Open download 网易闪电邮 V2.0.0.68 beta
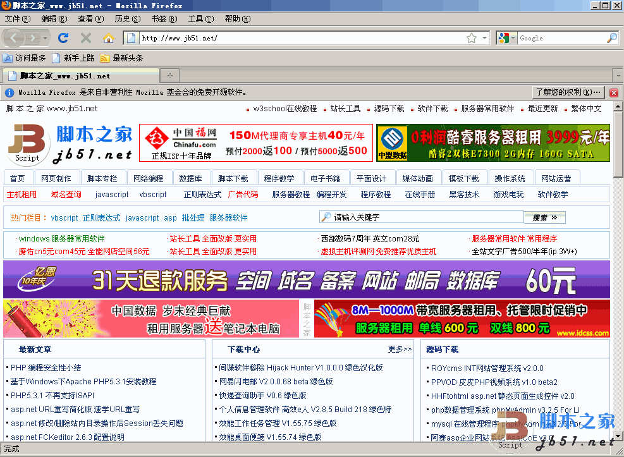 tap(276, 382)
